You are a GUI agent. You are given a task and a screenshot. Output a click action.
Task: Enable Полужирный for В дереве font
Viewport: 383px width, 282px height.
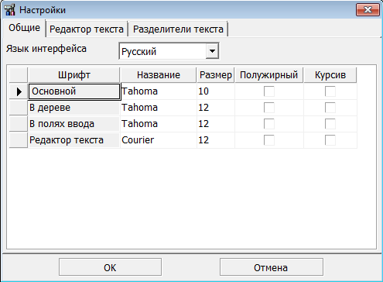pyautogui.click(x=269, y=108)
